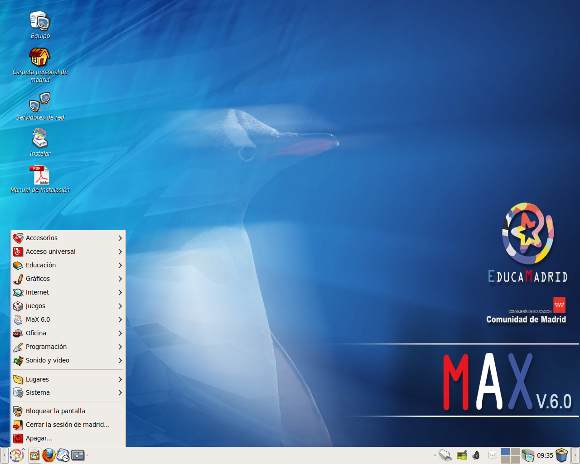Click the documents-with-clock panel launcher
Image resolution: width=580 pixels, height=464 pixels.
pyautogui.click(x=63, y=455)
